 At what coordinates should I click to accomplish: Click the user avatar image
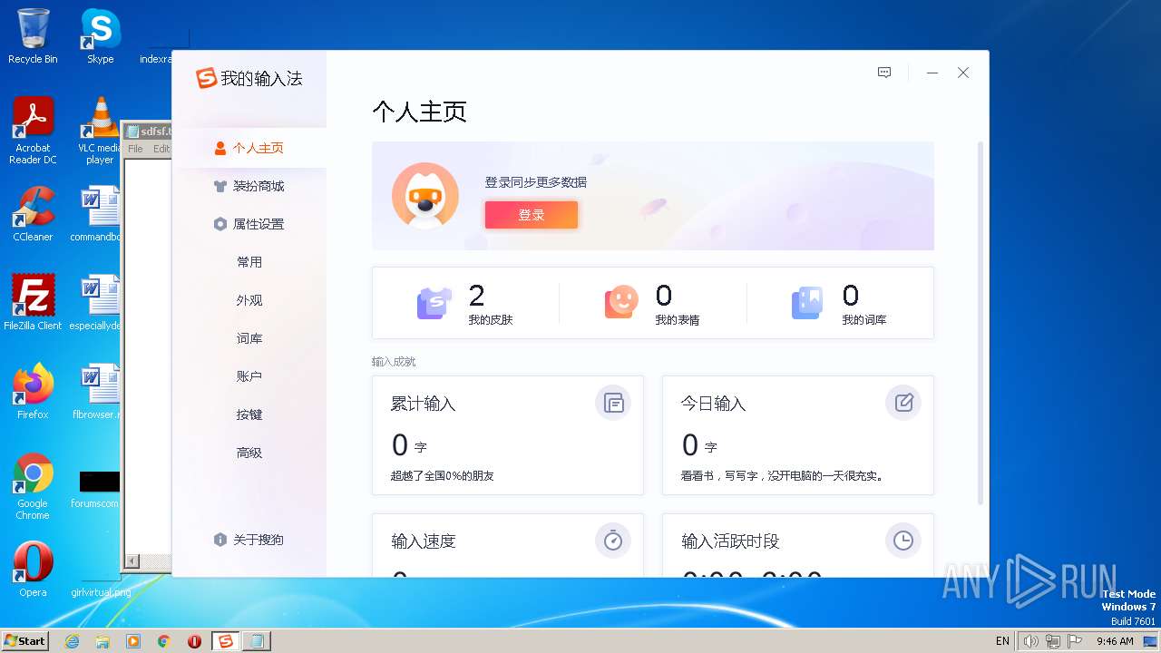click(x=425, y=196)
